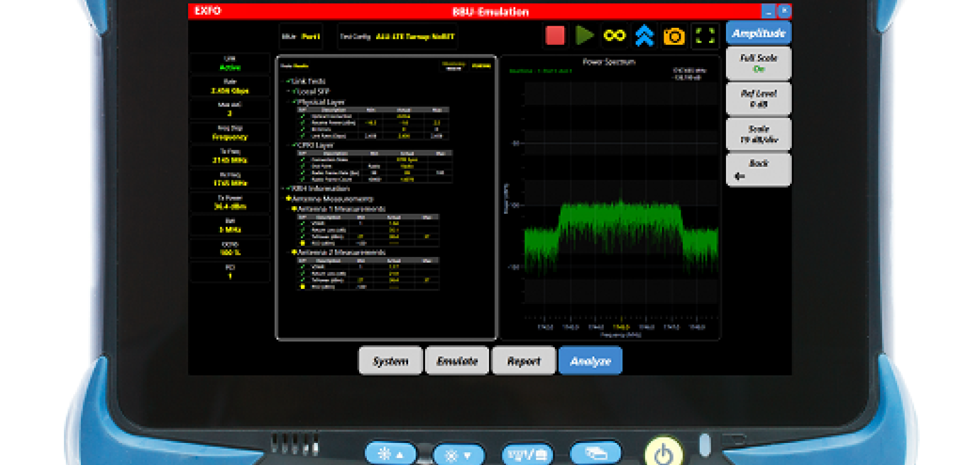Screen dimensions: 978x465
Task: Go Back with the arrow button
Action: [x=759, y=169]
